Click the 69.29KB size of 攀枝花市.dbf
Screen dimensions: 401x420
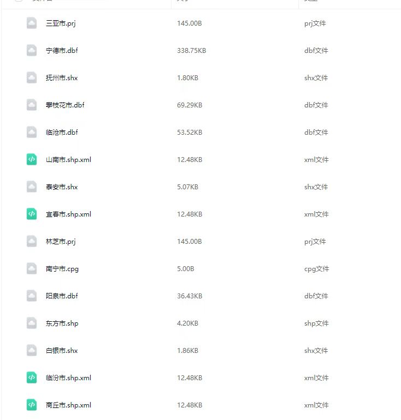click(x=190, y=105)
